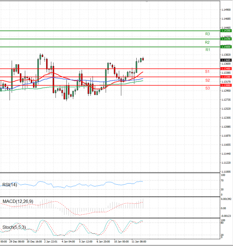This screenshot has height=246, width=233.
Task: Select the S2 support label
Action: click(x=207, y=80)
